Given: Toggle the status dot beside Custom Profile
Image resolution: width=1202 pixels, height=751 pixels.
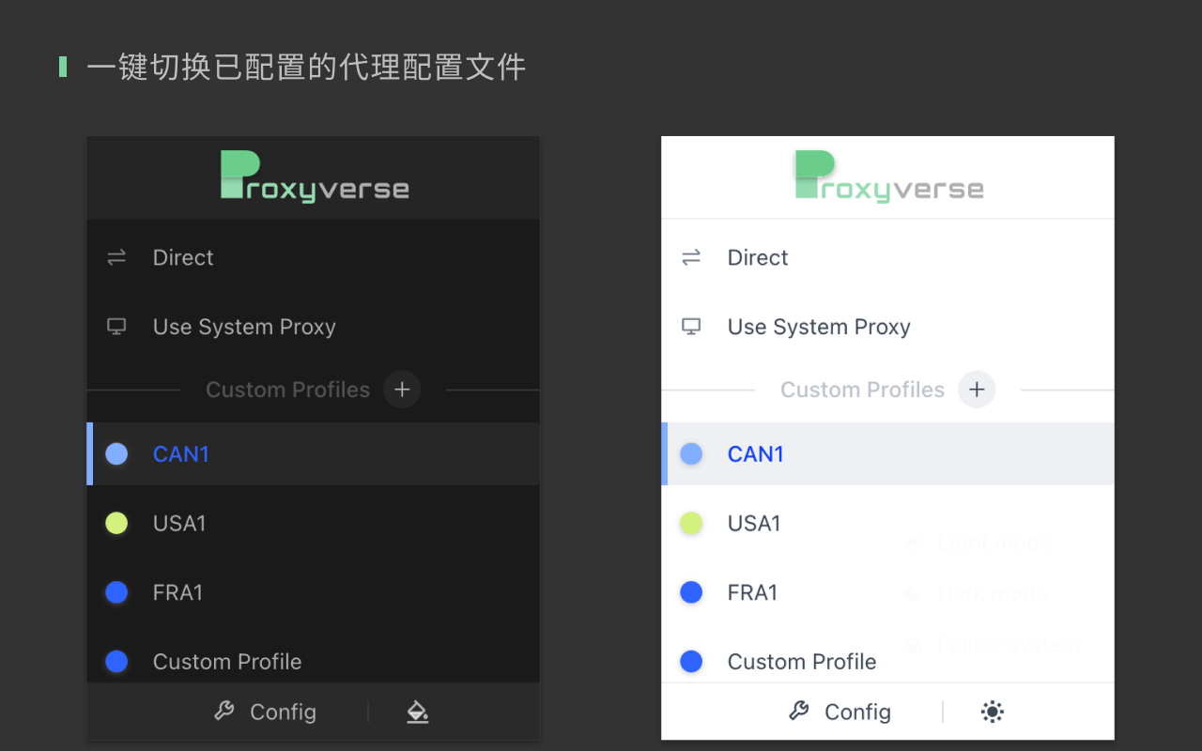Looking at the screenshot, I should [116, 661].
